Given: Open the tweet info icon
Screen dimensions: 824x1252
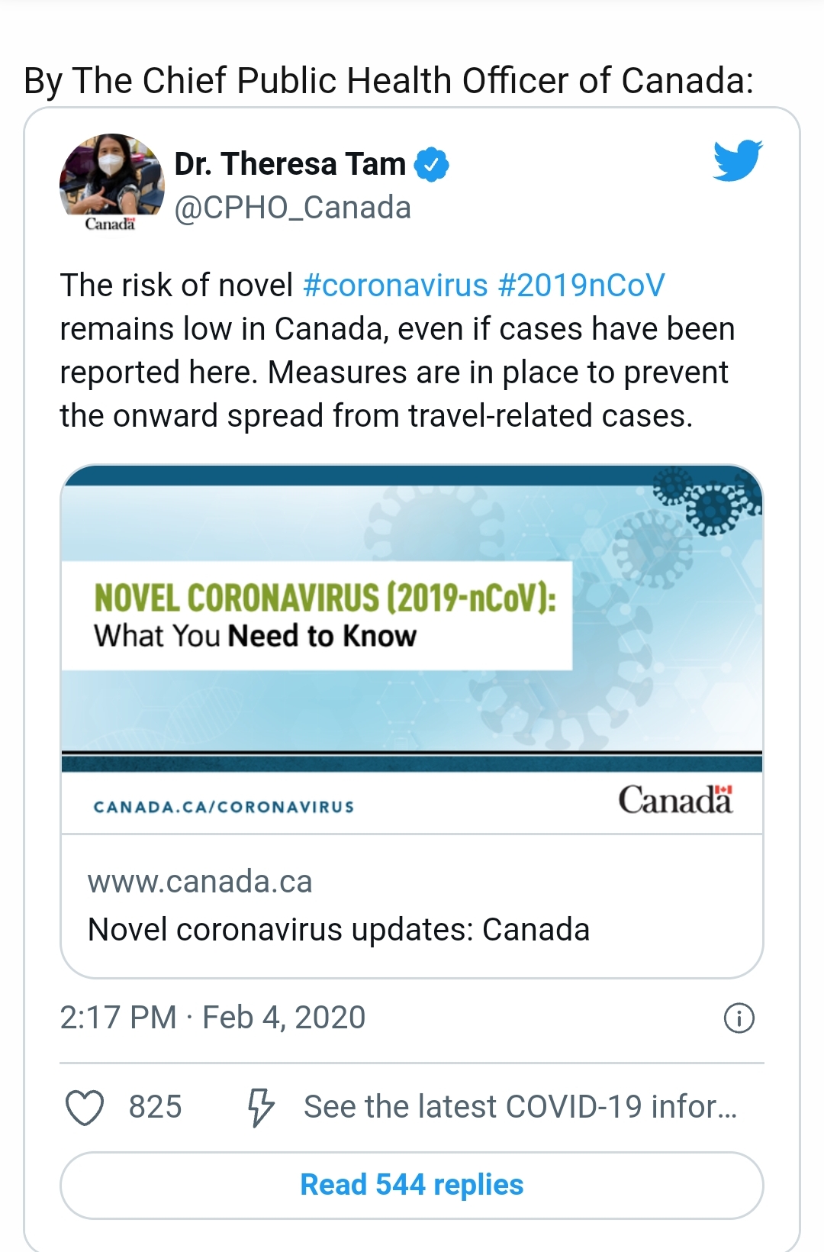Looking at the screenshot, I should (x=739, y=1018).
